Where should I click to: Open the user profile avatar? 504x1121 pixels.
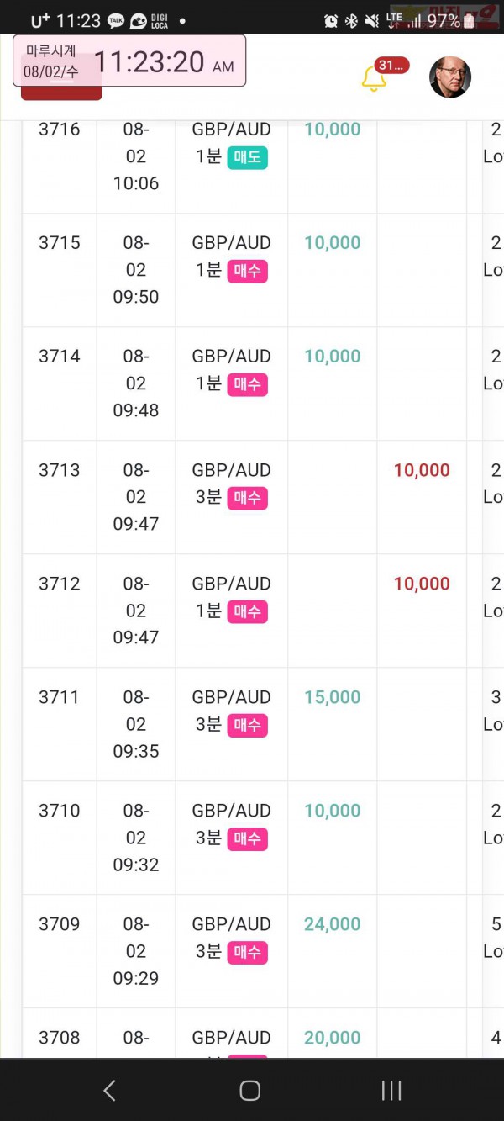[x=450, y=77]
